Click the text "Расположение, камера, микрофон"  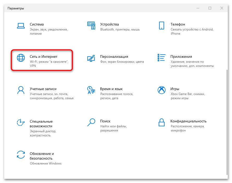pyautogui.click(x=187, y=128)
